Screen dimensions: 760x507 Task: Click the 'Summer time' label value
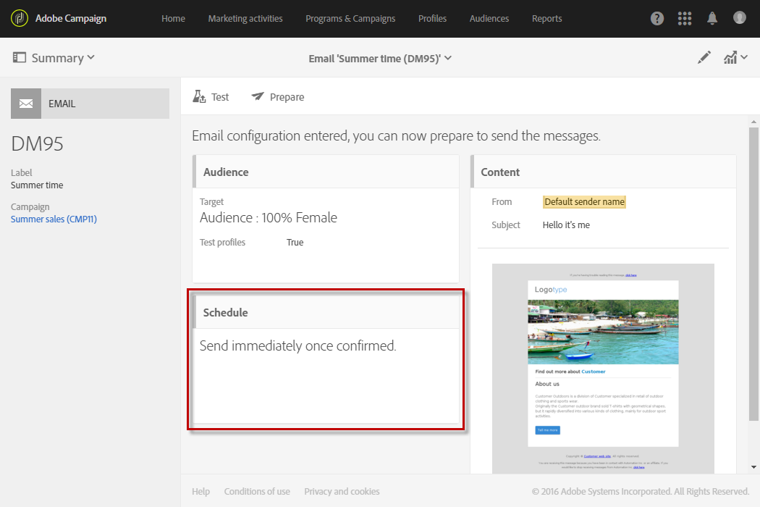point(37,185)
